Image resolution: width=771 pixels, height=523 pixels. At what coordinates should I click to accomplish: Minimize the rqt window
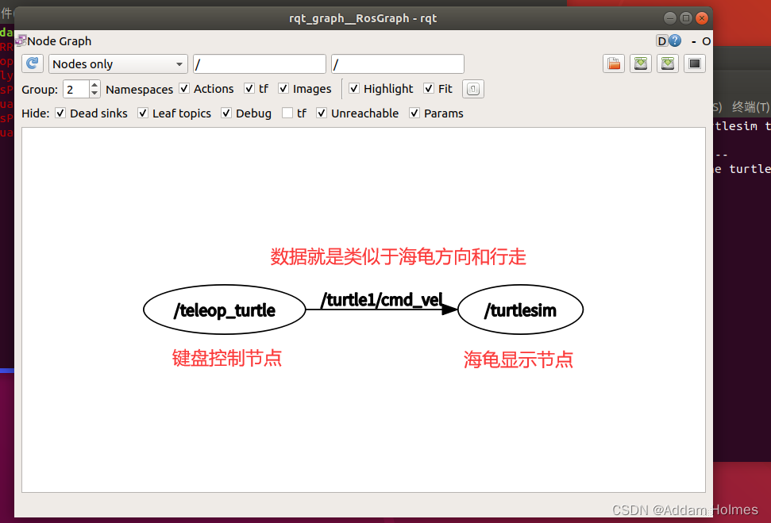[x=669, y=18]
